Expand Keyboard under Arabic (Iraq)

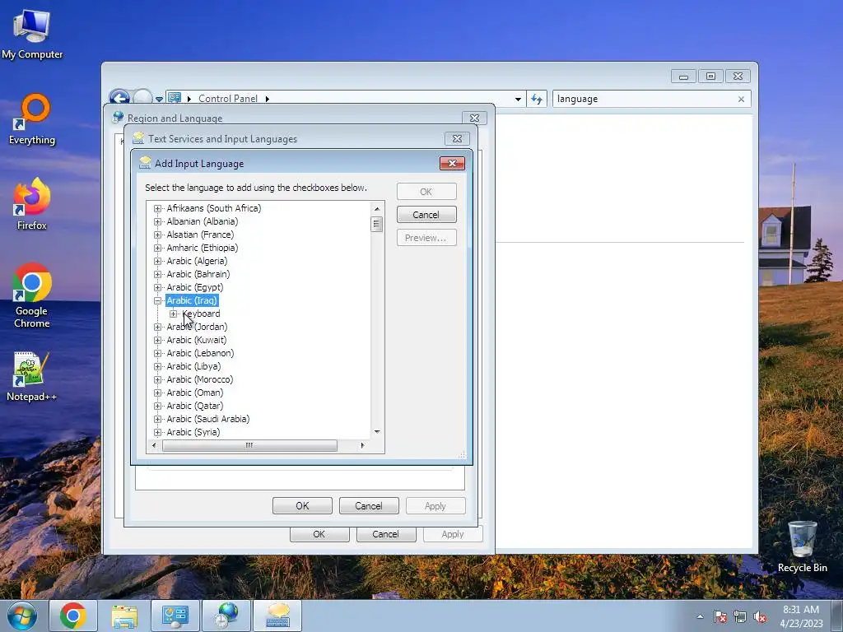pos(173,314)
